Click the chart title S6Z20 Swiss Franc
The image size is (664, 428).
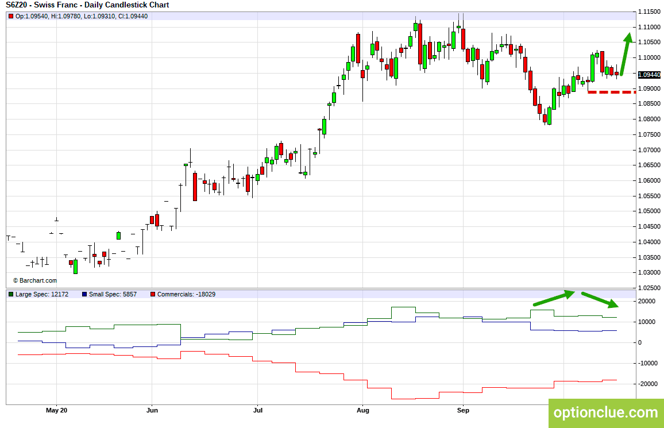pos(88,5)
